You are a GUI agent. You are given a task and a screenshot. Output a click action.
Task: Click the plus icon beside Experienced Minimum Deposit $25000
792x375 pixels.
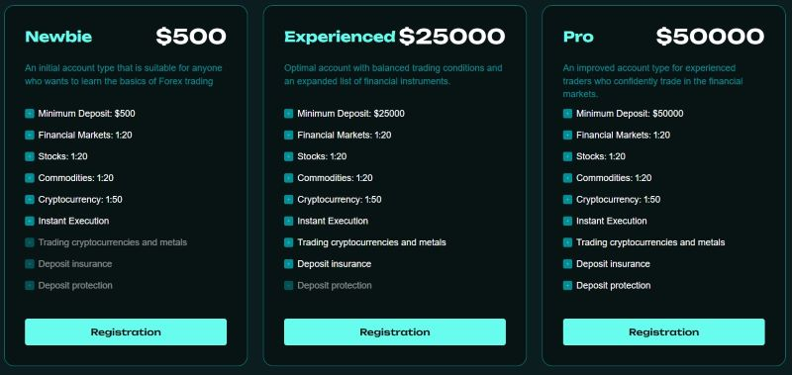click(x=288, y=114)
